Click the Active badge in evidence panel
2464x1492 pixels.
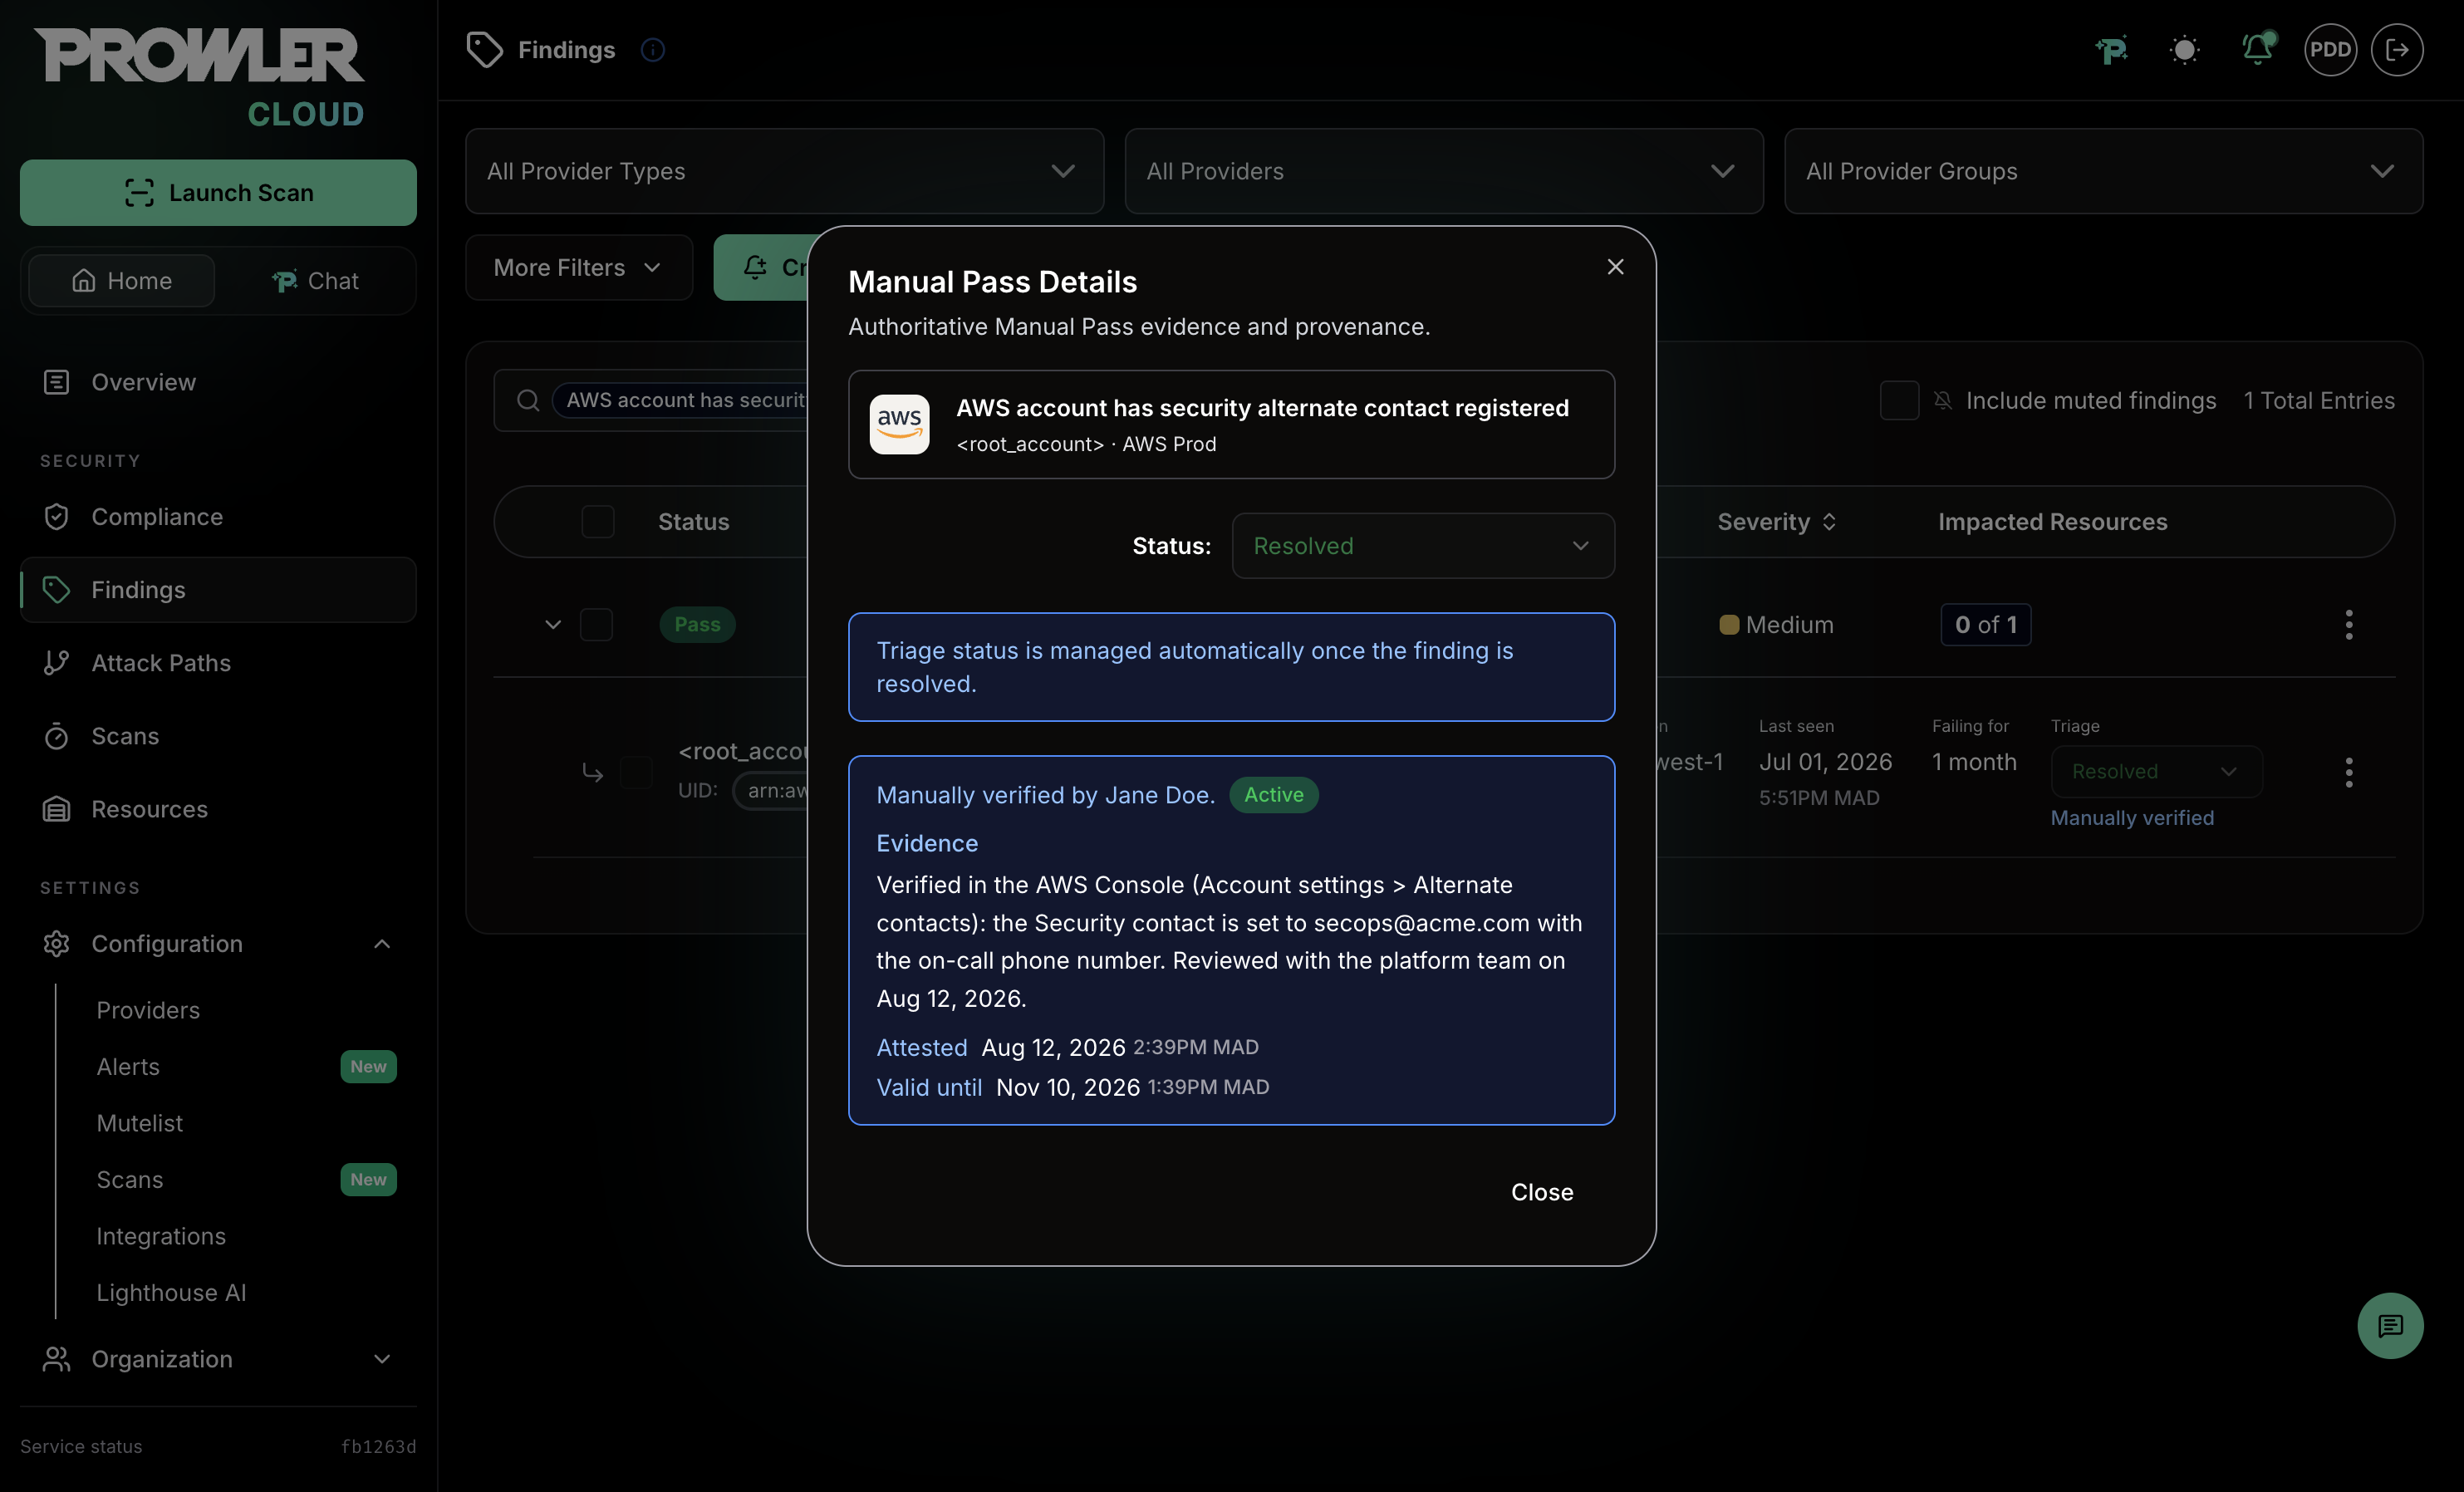tap(1273, 795)
